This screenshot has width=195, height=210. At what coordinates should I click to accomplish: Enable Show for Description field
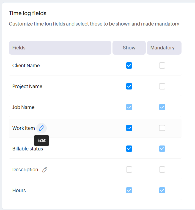(129, 170)
